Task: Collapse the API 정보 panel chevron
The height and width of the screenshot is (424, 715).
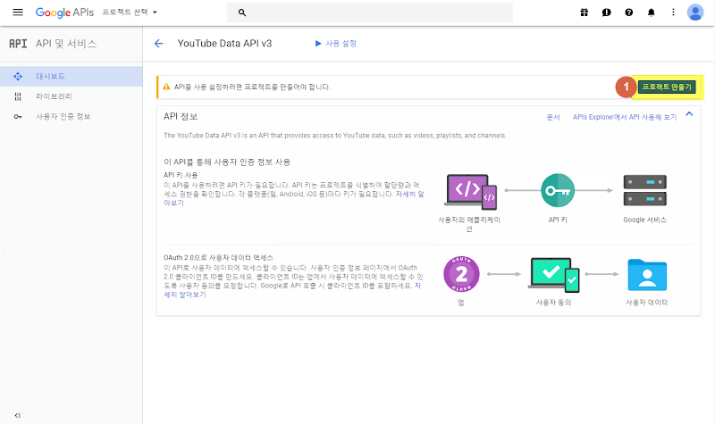Action: click(x=689, y=114)
